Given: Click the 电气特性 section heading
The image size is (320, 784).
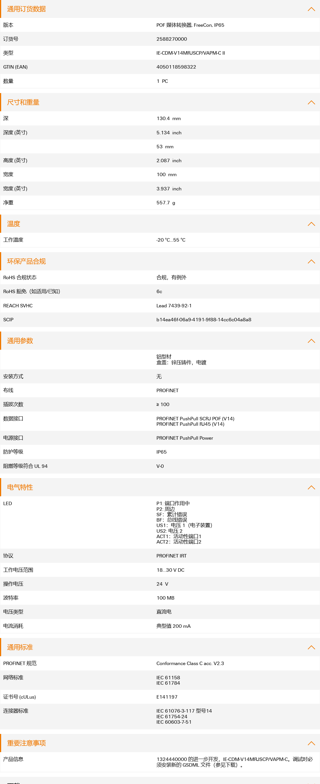Looking at the screenshot, I should click(x=20, y=487).
